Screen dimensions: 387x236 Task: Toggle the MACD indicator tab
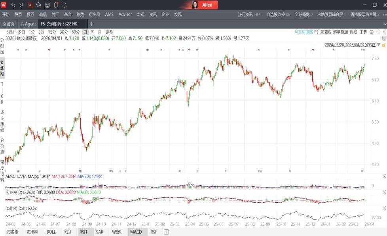point(136,232)
